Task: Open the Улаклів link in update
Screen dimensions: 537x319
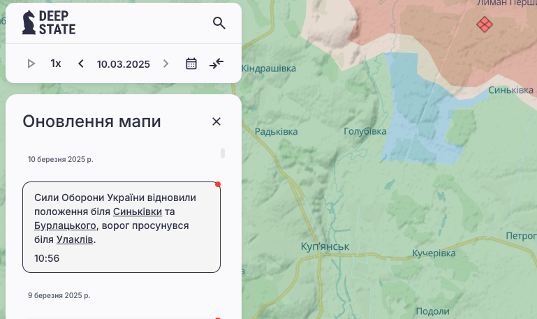Action: click(x=75, y=239)
